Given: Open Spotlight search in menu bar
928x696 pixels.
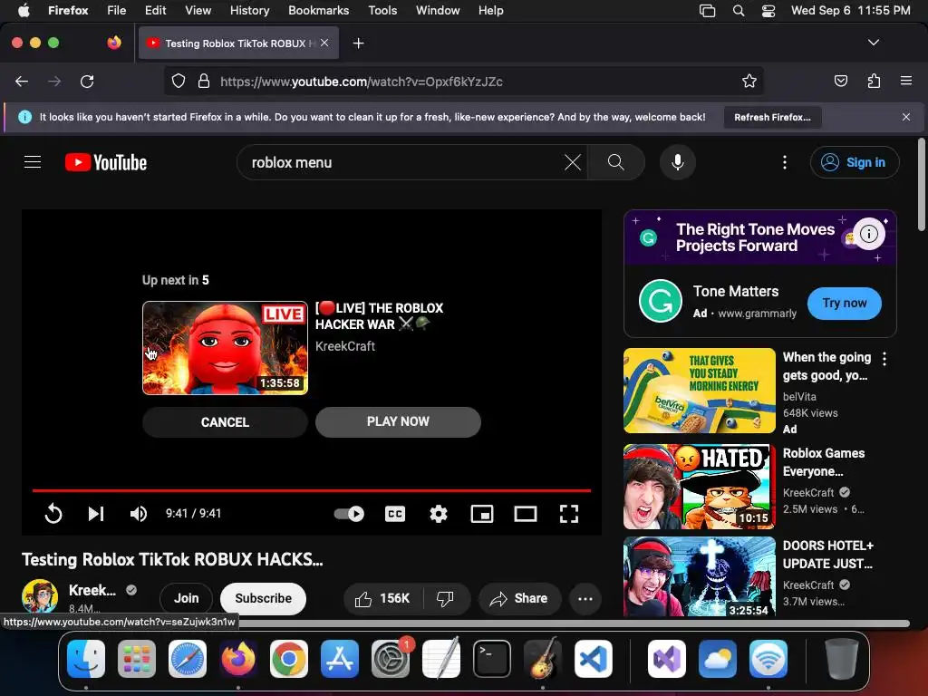Looking at the screenshot, I should (x=738, y=11).
